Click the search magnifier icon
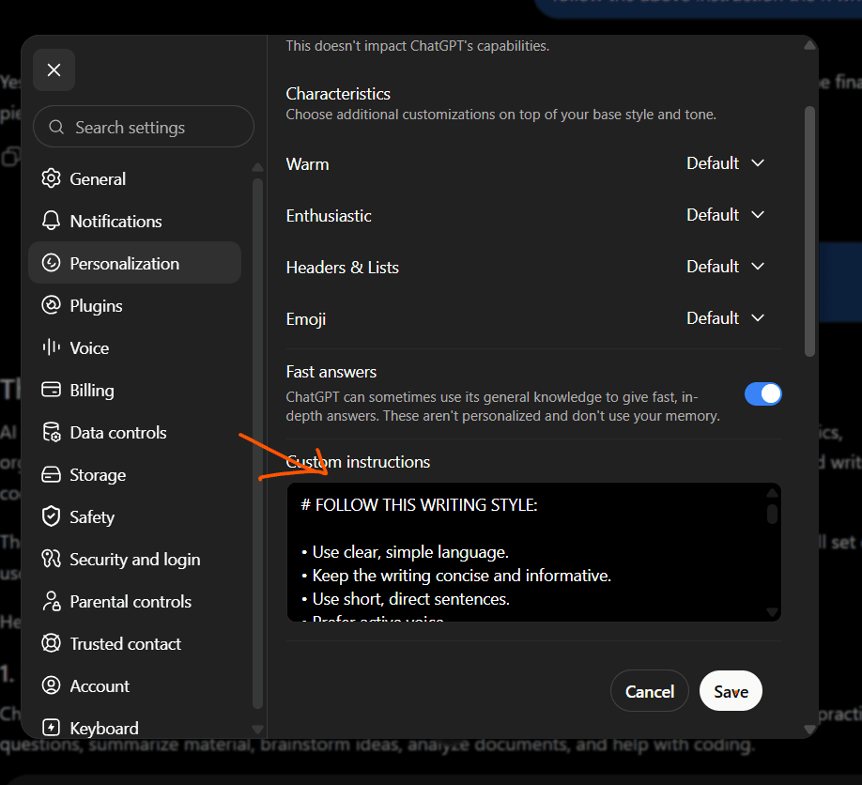The width and height of the screenshot is (862, 785). [x=56, y=127]
